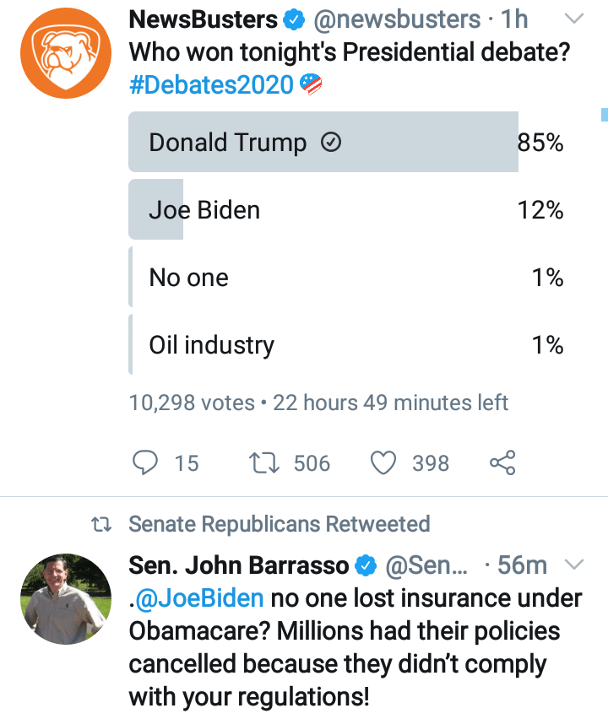Open the Senate Republicans Retweeted label

coord(279,524)
